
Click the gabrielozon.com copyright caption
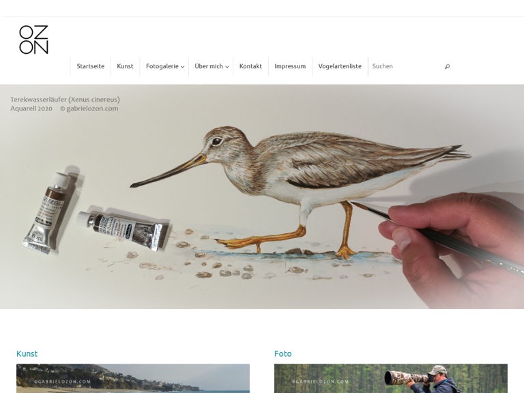click(89, 108)
